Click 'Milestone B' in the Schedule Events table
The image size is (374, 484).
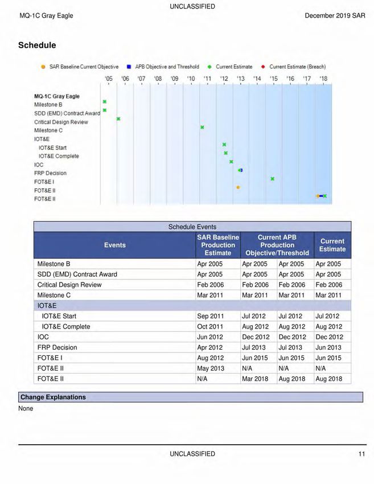[x=54, y=264]
